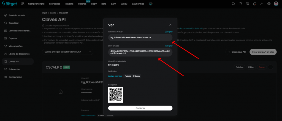Image resolution: width=282 pixels, height=121 pixels.
Task: Click the Futuros privilege tag in dialog
Action: click(128, 76)
